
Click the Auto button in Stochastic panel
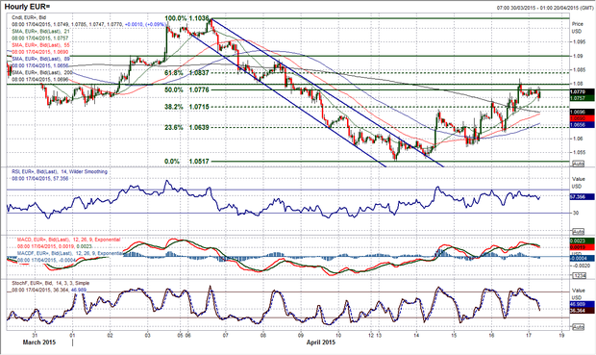(x=578, y=327)
